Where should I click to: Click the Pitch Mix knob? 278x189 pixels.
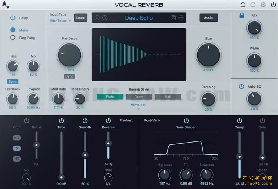coord(26,177)
